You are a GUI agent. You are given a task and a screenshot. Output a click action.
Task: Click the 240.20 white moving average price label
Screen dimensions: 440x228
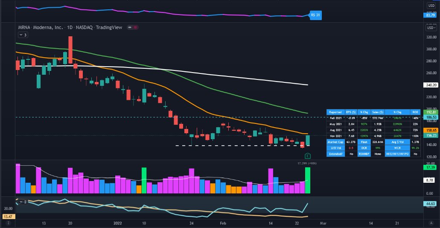click(x=430, y=85)
